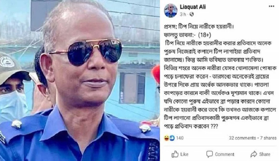Open the 140 reactions count
Viewport: 279px width, 161px height.
(x=180, y=138)
